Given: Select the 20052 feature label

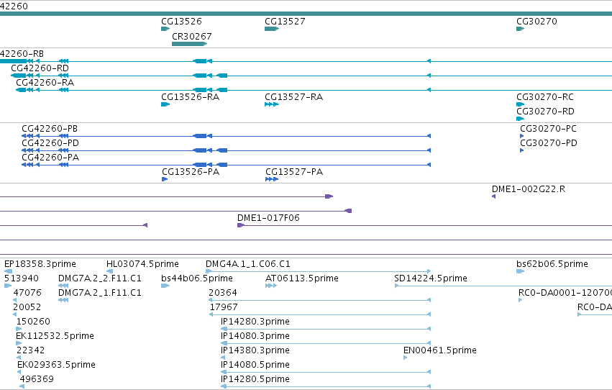Looking at the screenshot, I should tap(27, 308).
